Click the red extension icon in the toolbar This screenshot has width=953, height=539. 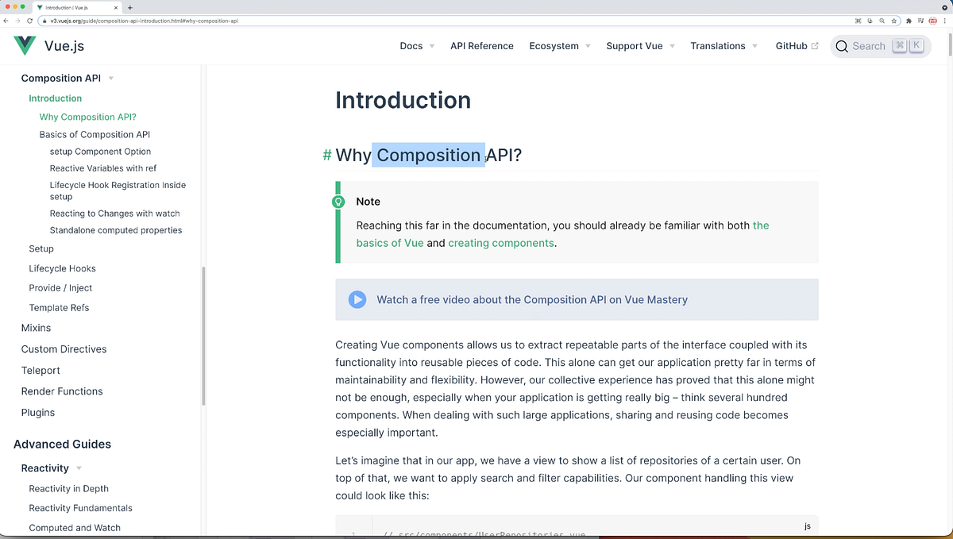pos(932,21)
